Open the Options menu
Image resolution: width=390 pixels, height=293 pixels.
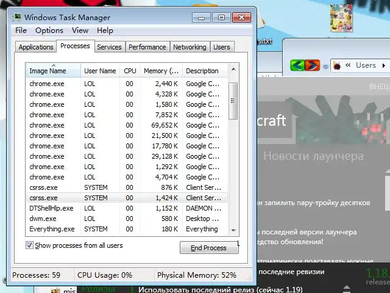click(x=49, y=31)
